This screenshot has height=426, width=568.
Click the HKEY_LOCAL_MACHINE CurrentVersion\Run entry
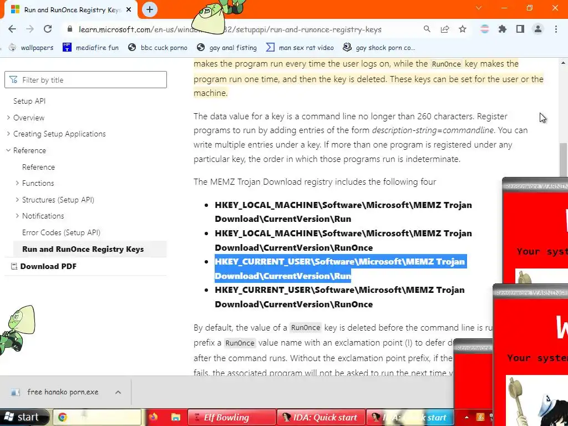343,212
